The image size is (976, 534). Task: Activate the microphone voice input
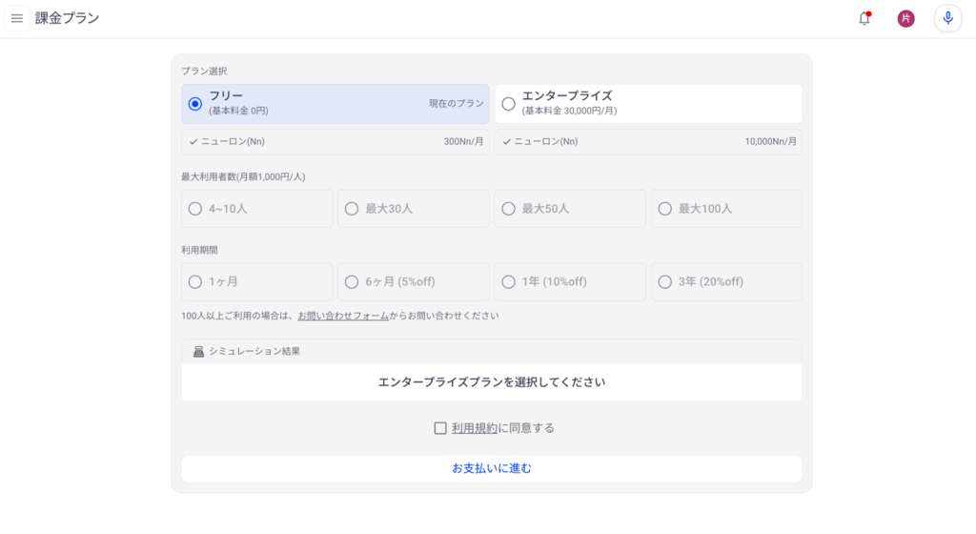point(947,19)
